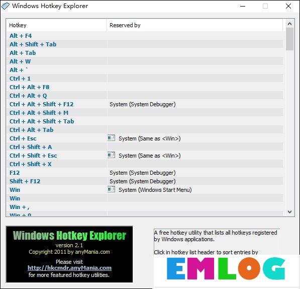
Task: Select the Ctrl + Alt + F8 row
Action: tap(145, 87)
